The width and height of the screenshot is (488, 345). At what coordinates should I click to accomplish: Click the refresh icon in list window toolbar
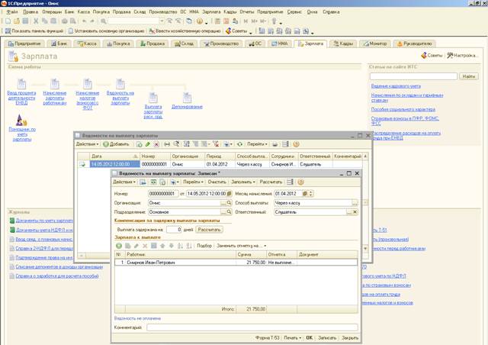[x=239, y=143]
